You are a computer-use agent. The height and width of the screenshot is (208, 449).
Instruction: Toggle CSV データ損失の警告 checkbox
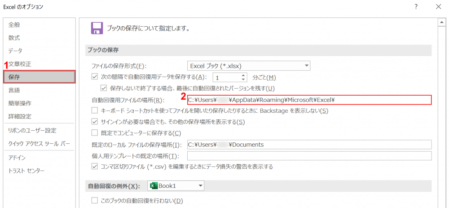(94, 166)
